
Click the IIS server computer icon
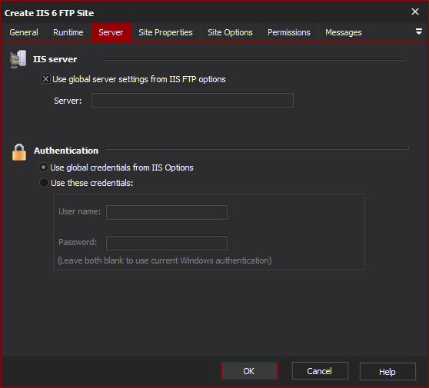(x=18, y=59)
